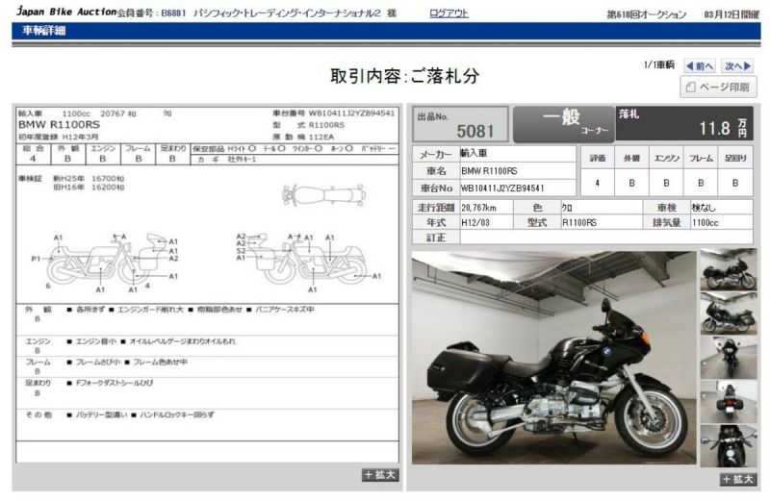Click the 型式 value R1100RS in right table
770x502 pixels.
click(x=579, y=223)
